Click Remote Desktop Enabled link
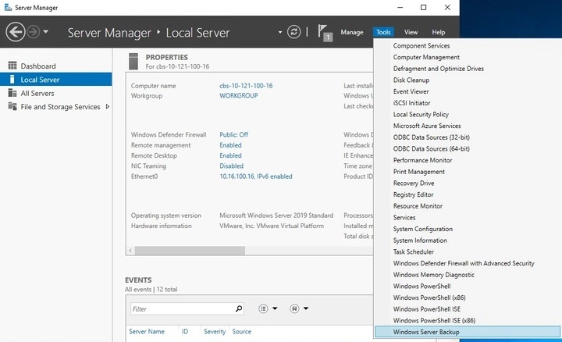Viewport: 562px width, 342px height. coord(230,155)
